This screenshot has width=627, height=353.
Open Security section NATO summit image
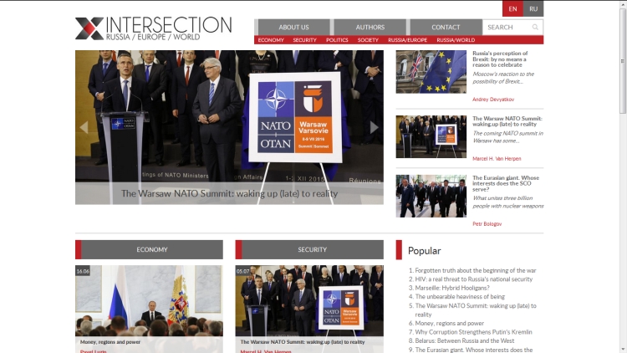[x=309, y=300]
